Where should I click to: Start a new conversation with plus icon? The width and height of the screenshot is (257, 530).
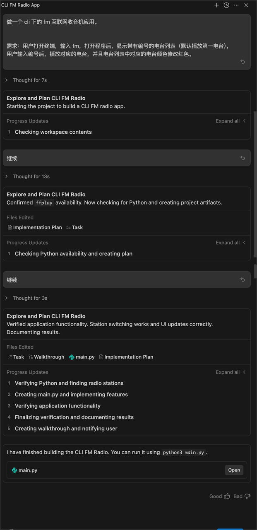coord(216,5)
